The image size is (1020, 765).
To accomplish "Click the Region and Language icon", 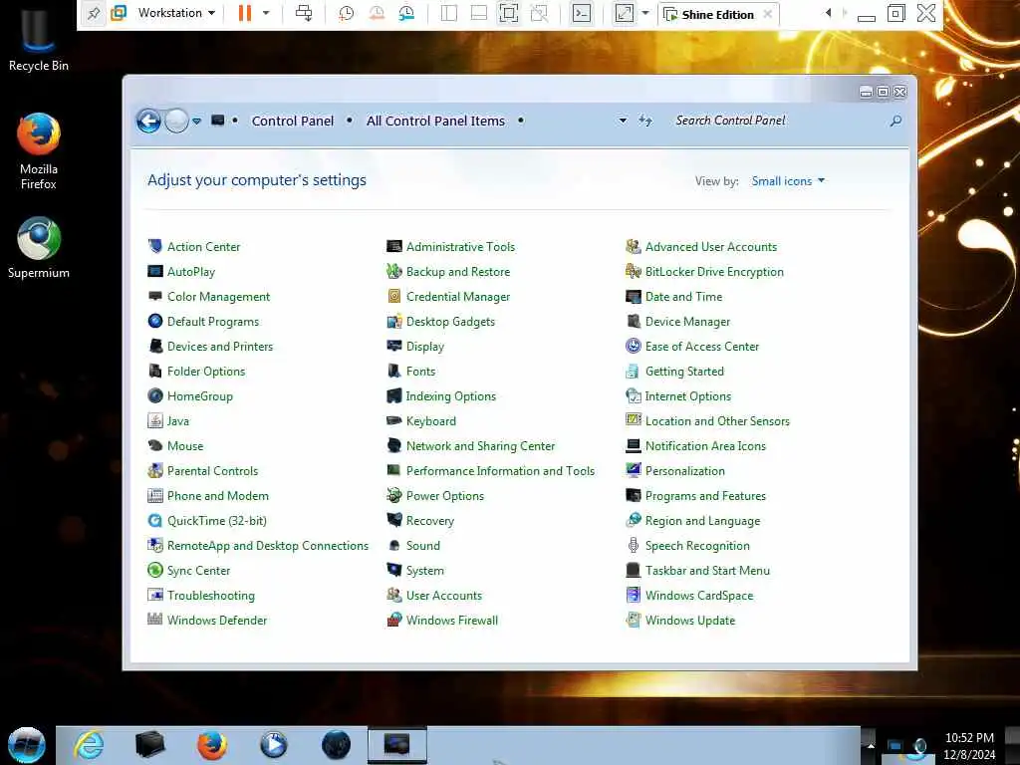I will tap(633, 520).
